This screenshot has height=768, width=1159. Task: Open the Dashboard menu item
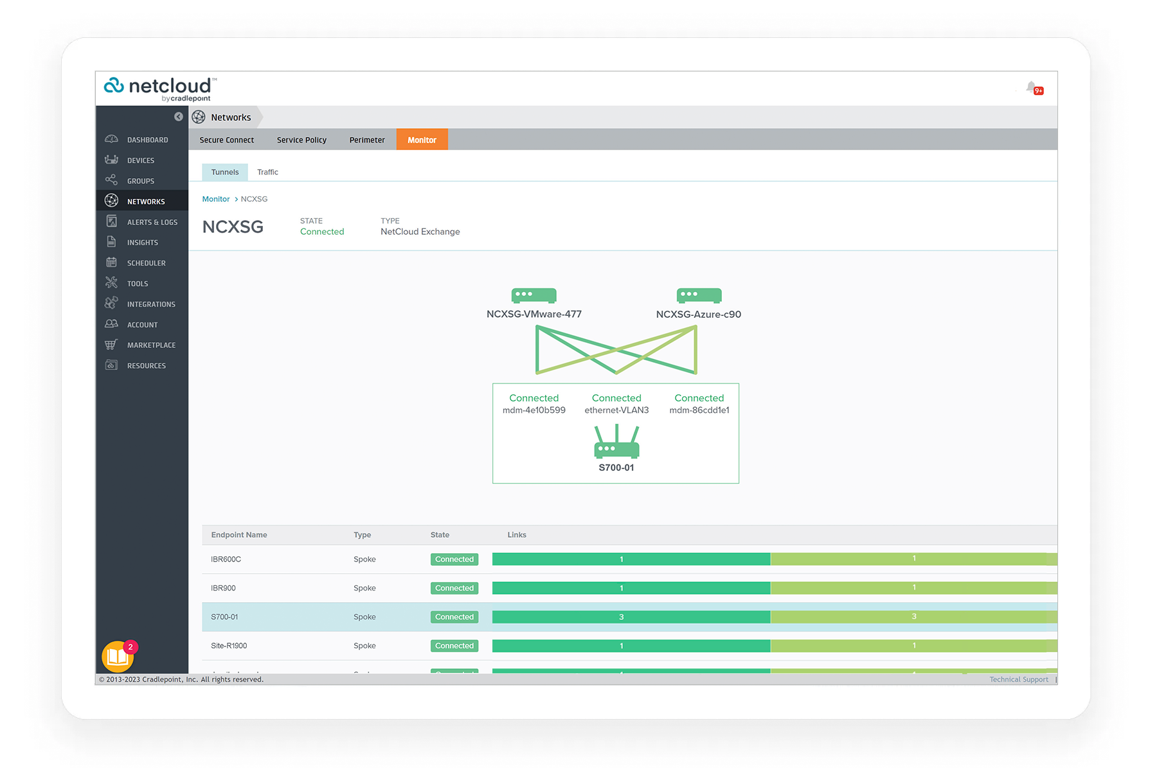(147, 140)
